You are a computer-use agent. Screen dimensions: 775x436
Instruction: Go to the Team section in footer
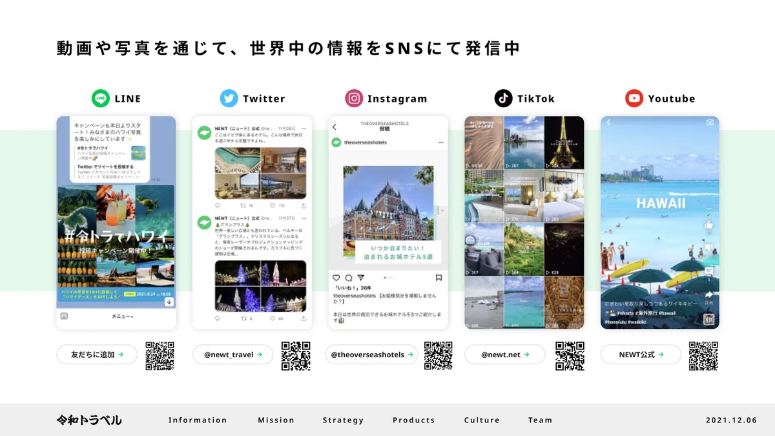click(x=540, y=420)
